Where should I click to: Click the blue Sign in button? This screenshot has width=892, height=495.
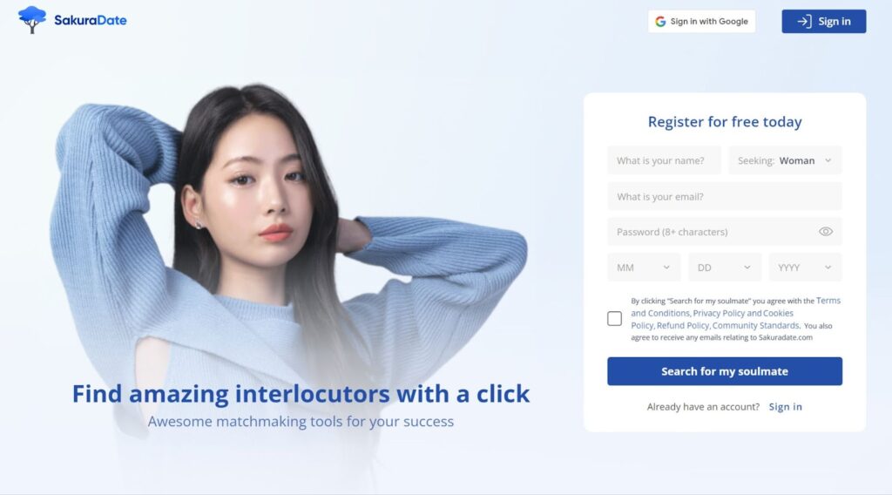tap(824, 22)
